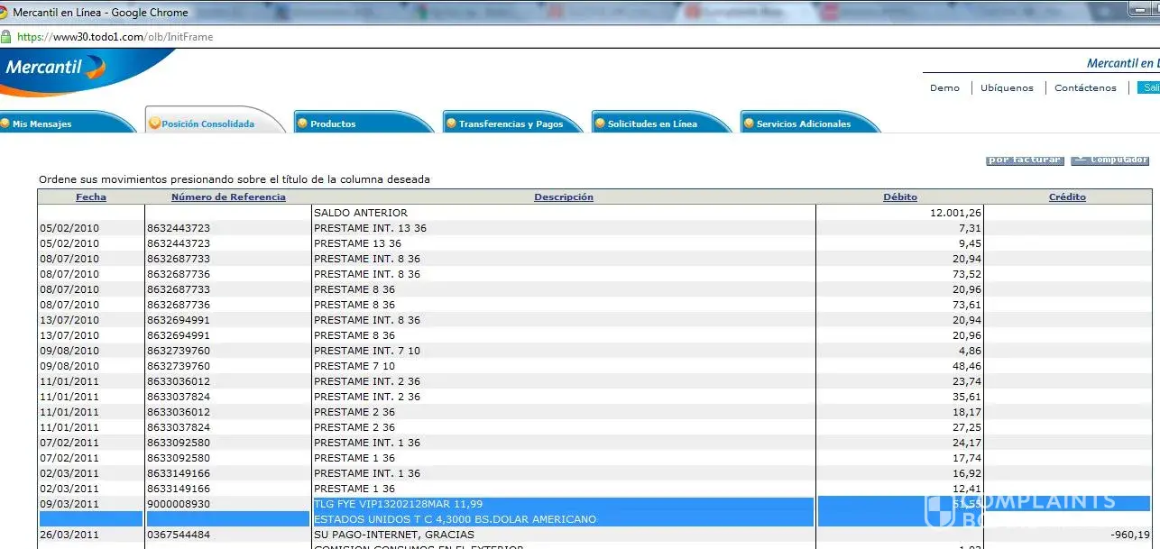Image resolution: width=1160 pixels, height=549 pixels.
Task: Click reference number 0367544484
Action: (x=179, y=535)
